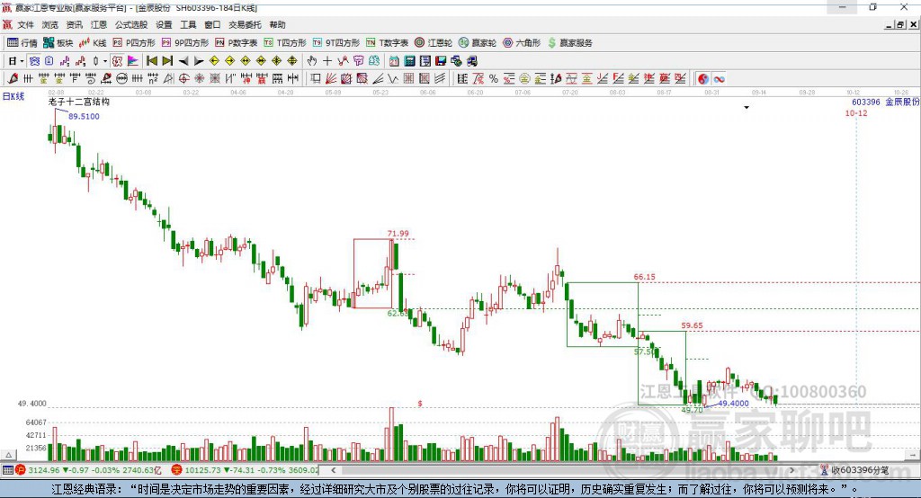Click the 89.5100 high price label
Viewport: 921px width, 498px height.
coord(84,116)
